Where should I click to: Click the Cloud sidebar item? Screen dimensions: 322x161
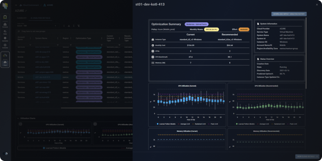click(5, 63)
